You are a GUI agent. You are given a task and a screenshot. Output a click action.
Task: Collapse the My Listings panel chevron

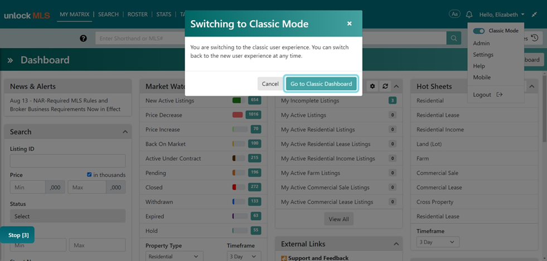point(396,86)
